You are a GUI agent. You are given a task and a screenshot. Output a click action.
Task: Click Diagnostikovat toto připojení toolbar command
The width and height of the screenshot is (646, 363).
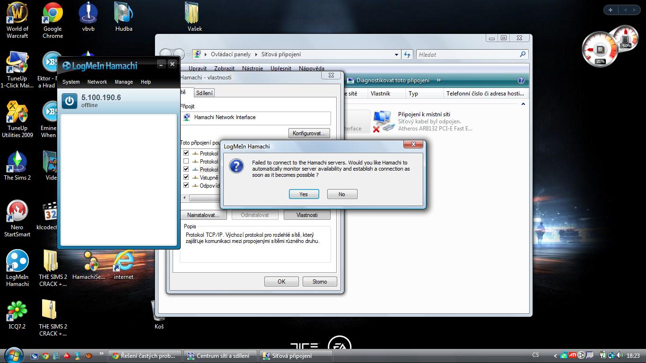coord(389,80)
